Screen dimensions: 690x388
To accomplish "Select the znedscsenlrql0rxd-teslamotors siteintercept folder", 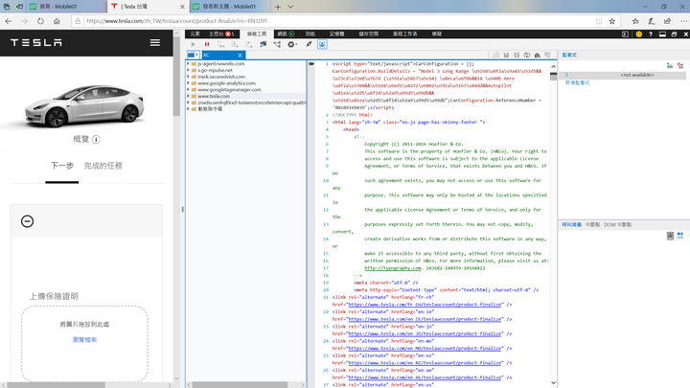I will [248, 103].
